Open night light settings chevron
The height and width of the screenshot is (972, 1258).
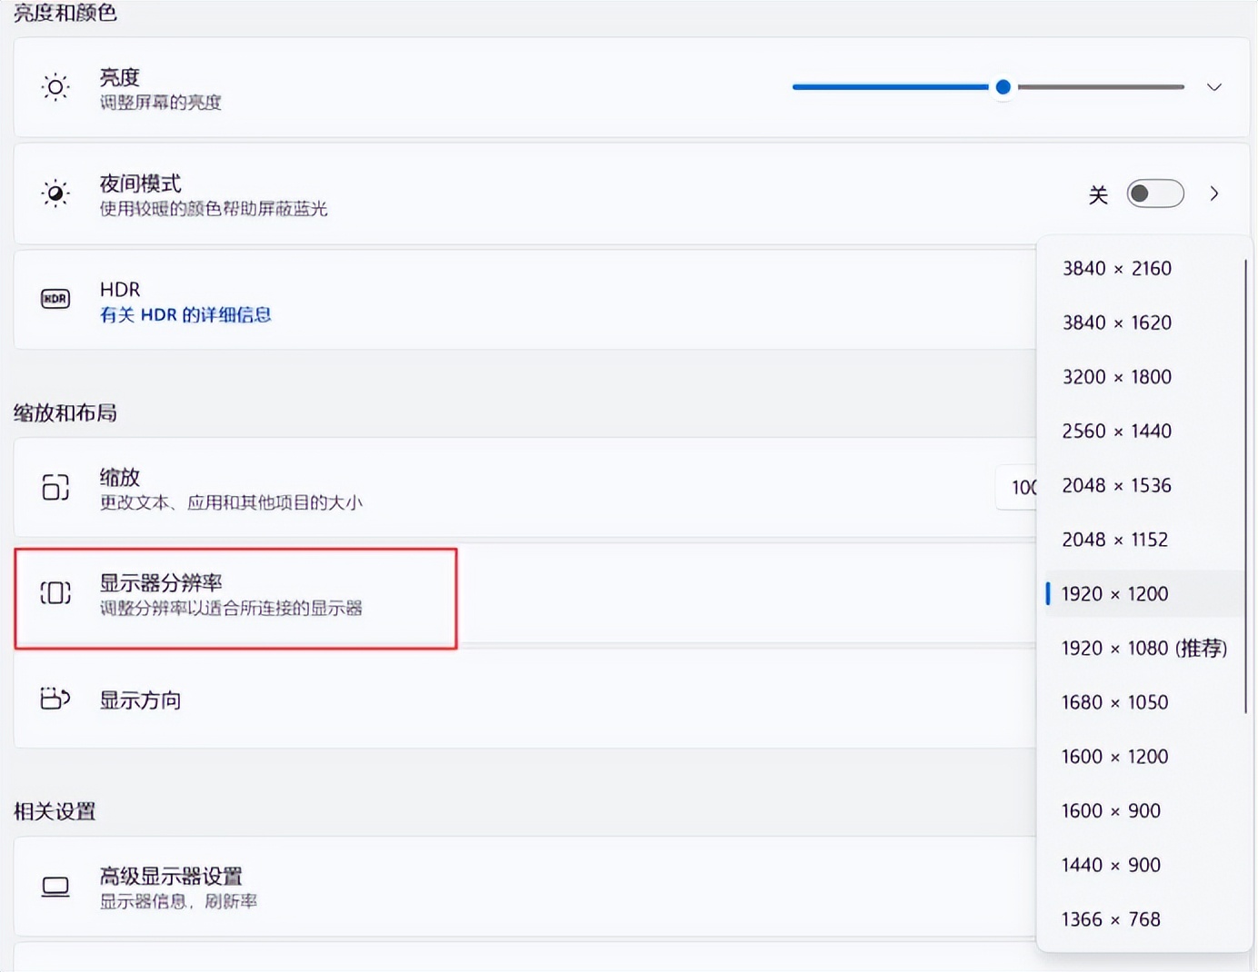(1214, 193)
